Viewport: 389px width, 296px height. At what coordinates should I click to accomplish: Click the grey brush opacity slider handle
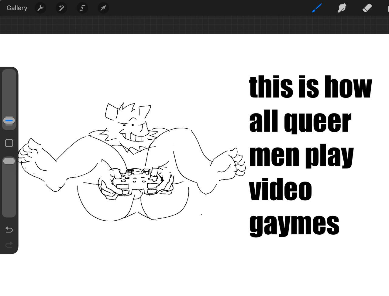click(9, 161)
